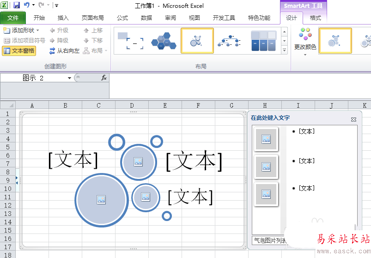371x258 pixels.
Task: Click the Name Box showing 图示 2
Action: pyautogui.click(x=34, y=78)
